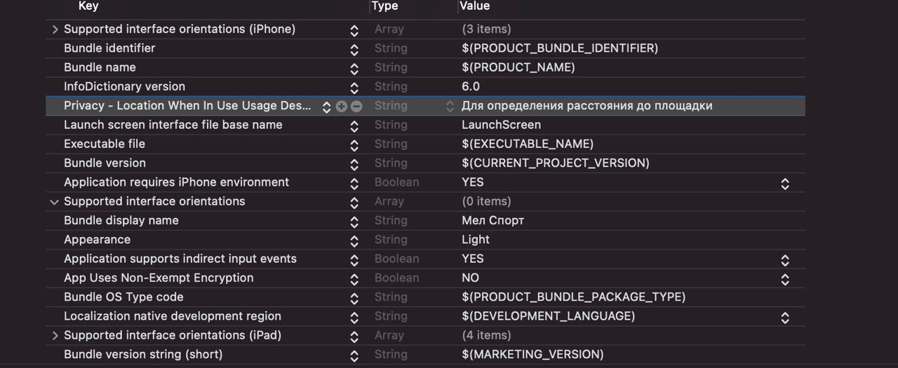The image size is (898, 368).
Task: Select the $(DEVELOPMENT_LANGUAGE) value
Action: (549, 316)
